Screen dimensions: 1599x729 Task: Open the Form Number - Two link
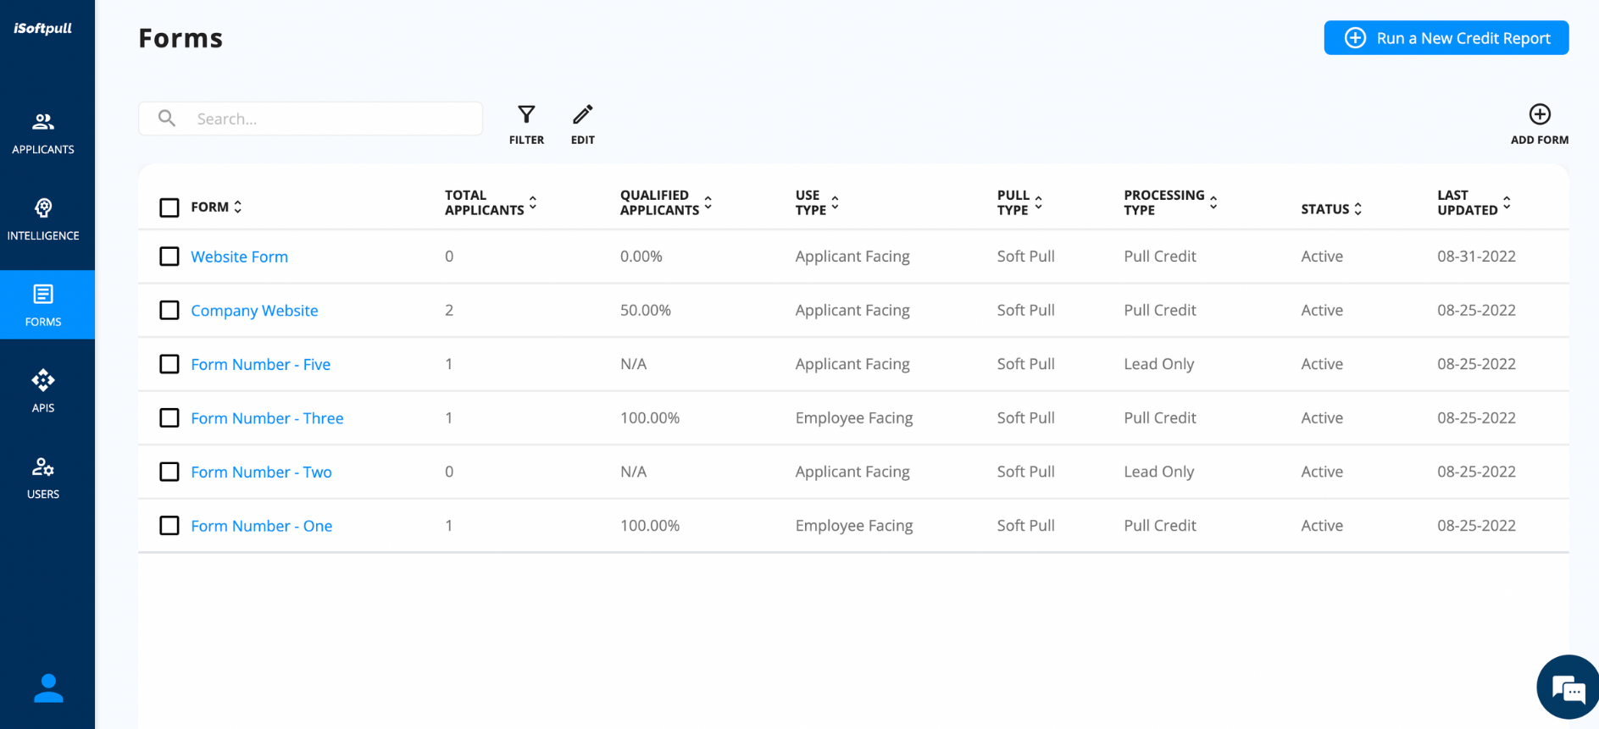click(x=261, y=472)
